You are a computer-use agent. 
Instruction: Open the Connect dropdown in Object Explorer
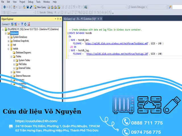pos(6,24)
